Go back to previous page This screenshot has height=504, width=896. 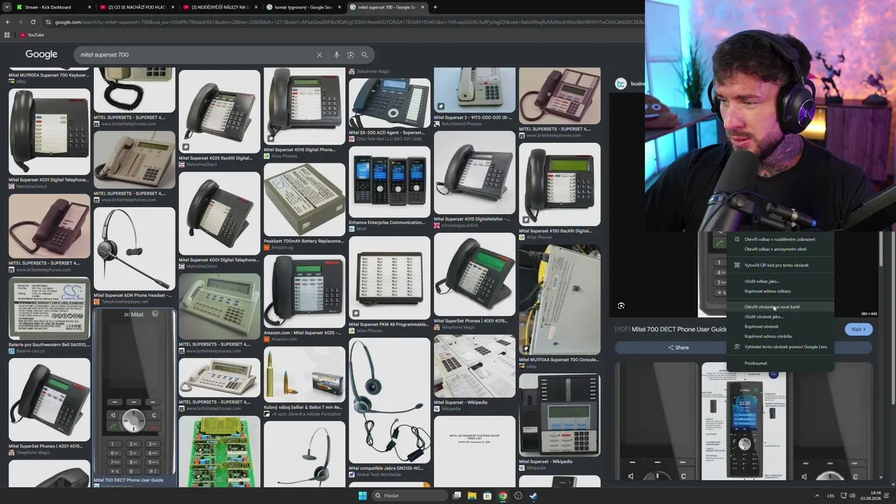tap(8, 22)
